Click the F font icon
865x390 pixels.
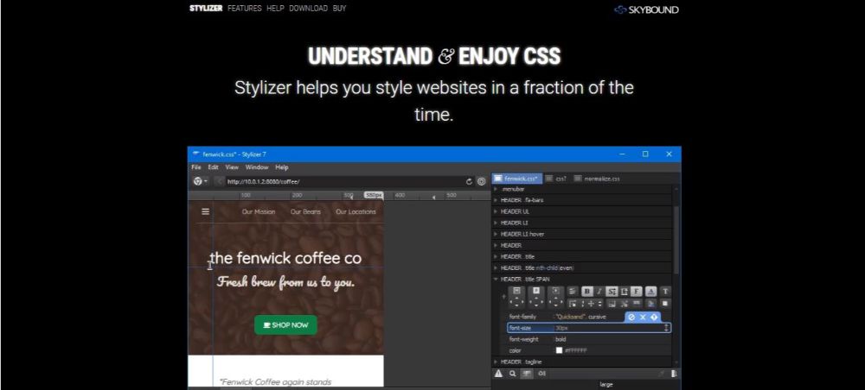pyautogui.click(x=637, y=291)
